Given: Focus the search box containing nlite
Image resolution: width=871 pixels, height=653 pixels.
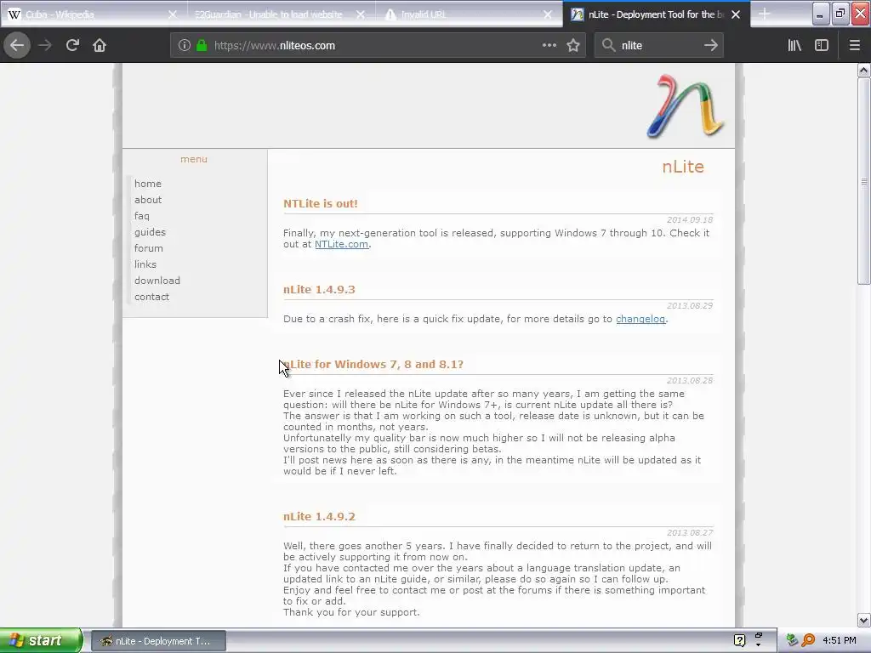Looking at the screenshot, I should coord(658,46).
